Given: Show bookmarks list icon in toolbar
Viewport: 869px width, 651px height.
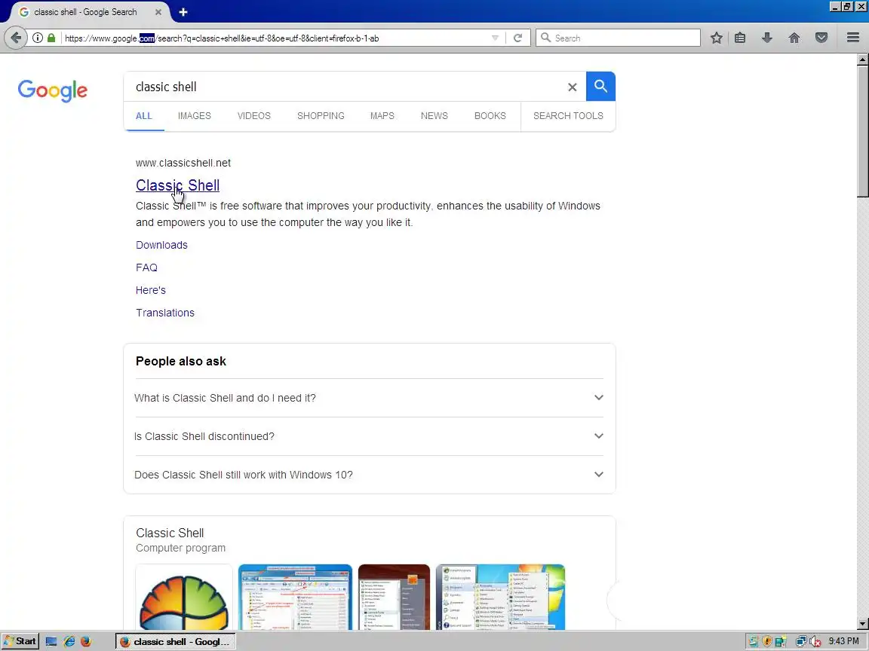Looking at the screenshot, I should click(x=740, y=38).
